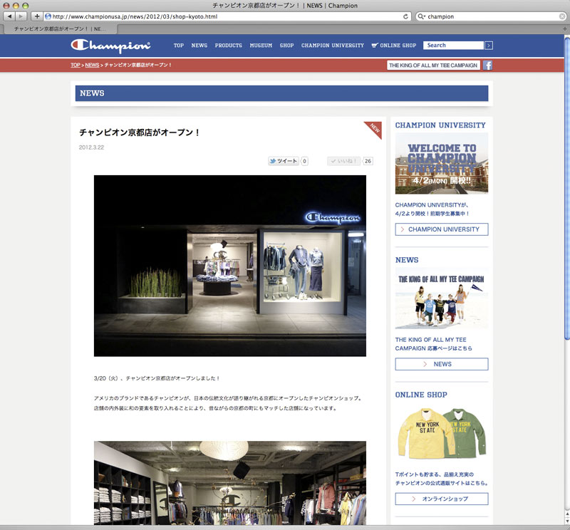Reload the page with the refresh icon

tap(406, 16)
